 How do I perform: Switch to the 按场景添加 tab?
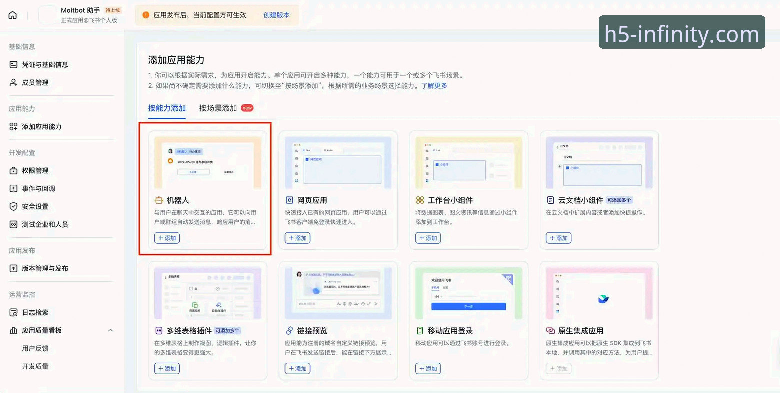218,108
